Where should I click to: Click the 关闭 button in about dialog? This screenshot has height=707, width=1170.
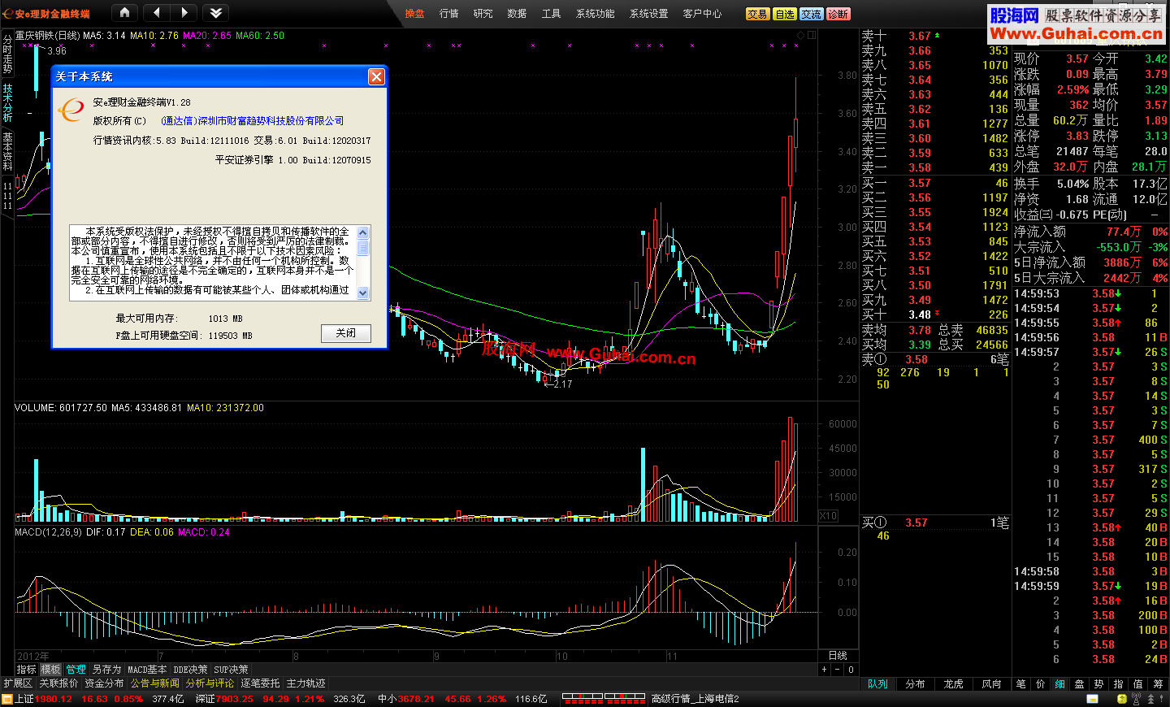(x=346, y=333)
